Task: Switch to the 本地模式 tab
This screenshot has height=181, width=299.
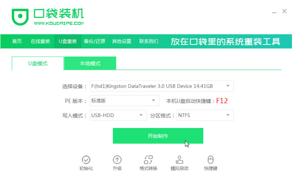Action: 90,63
